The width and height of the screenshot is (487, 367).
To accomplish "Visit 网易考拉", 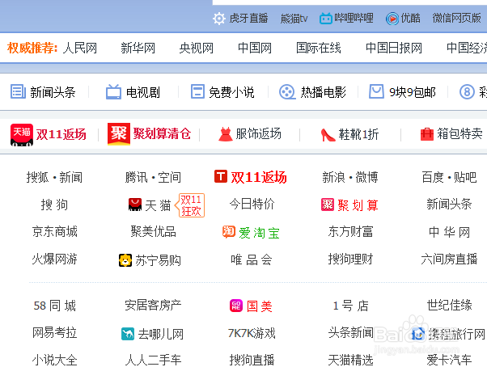I will (x=55, y=333).
